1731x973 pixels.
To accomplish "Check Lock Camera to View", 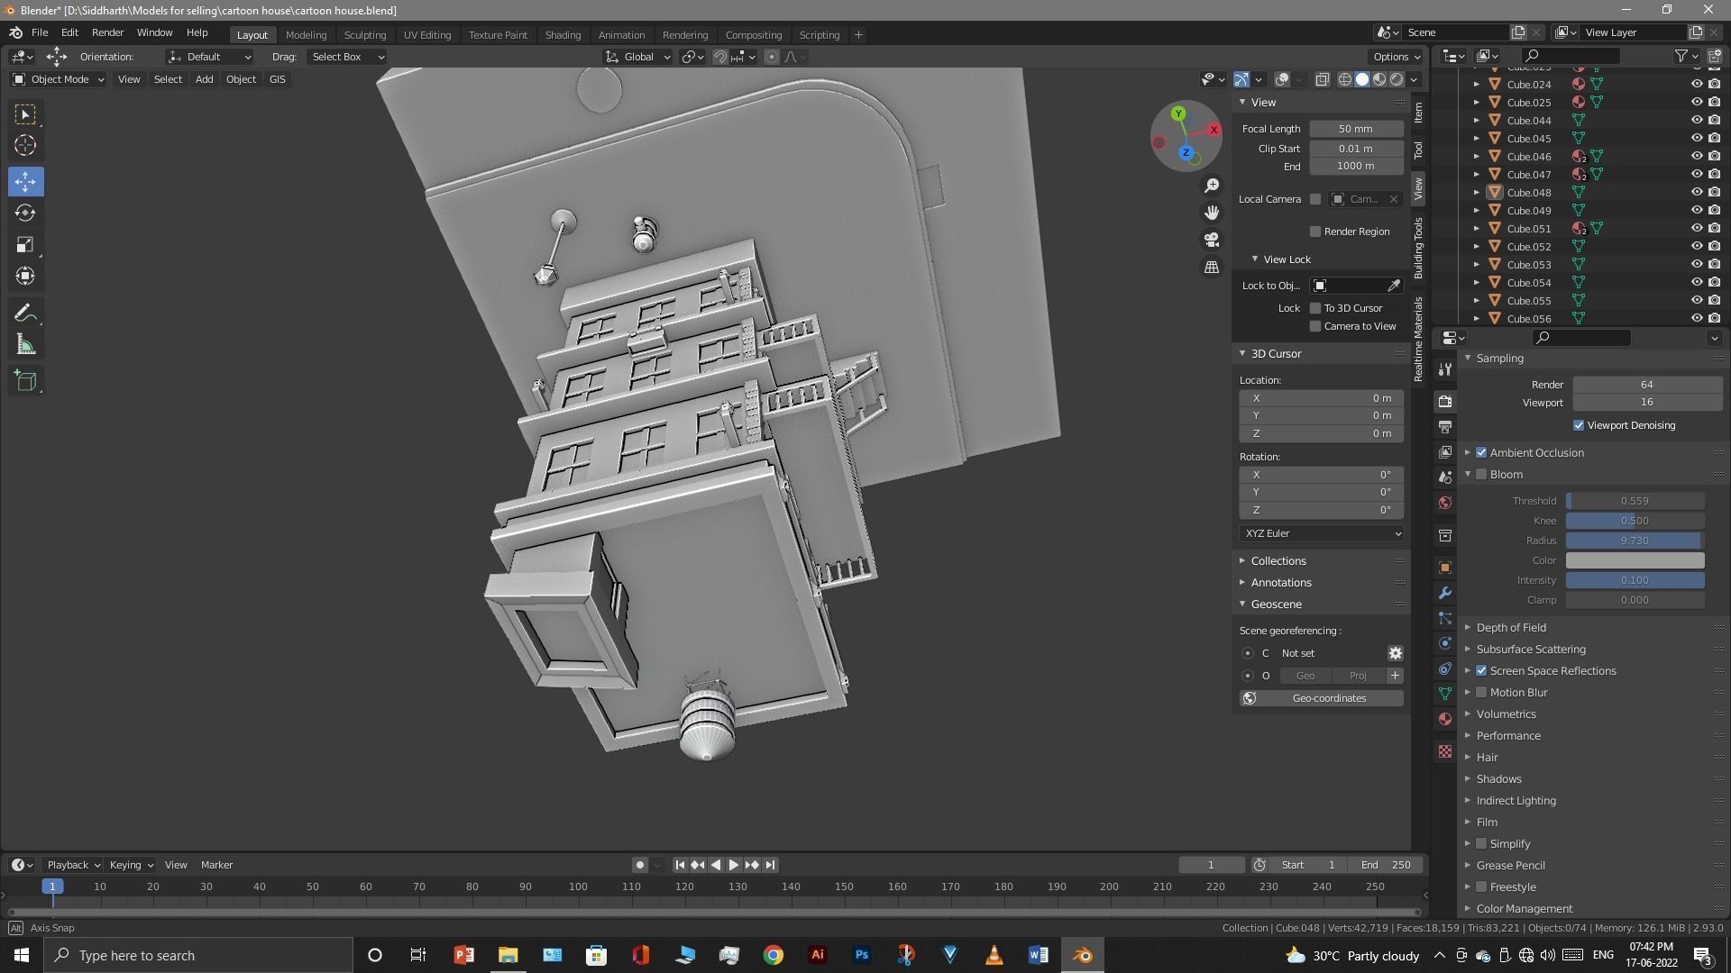I will (1315, 326).
